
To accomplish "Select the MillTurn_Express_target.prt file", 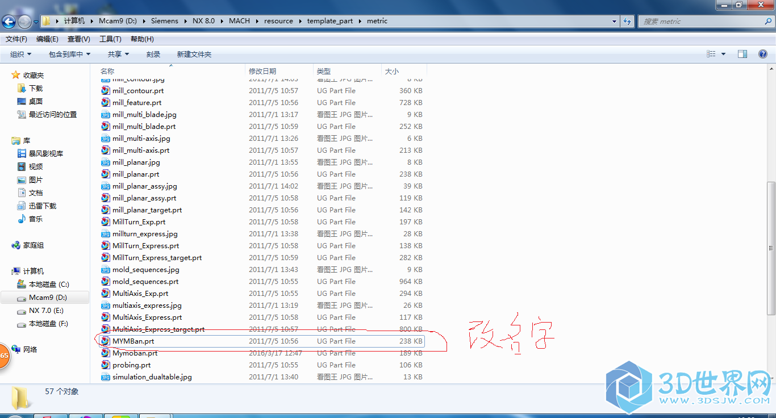I will click(x=157, y=257).
